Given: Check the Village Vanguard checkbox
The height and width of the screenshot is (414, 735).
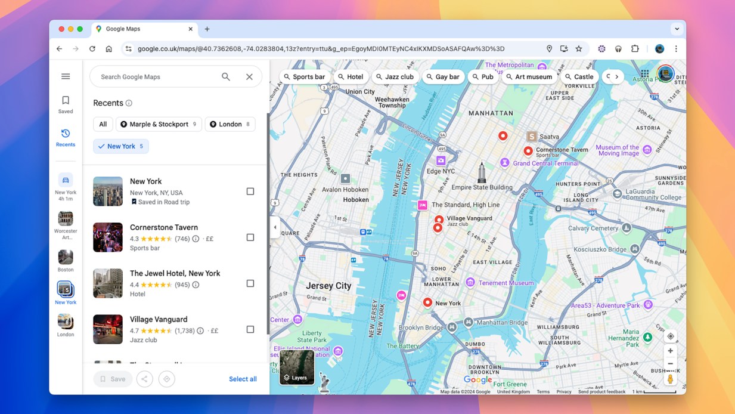Looking at the screenshot, I should tap(250, 329).
